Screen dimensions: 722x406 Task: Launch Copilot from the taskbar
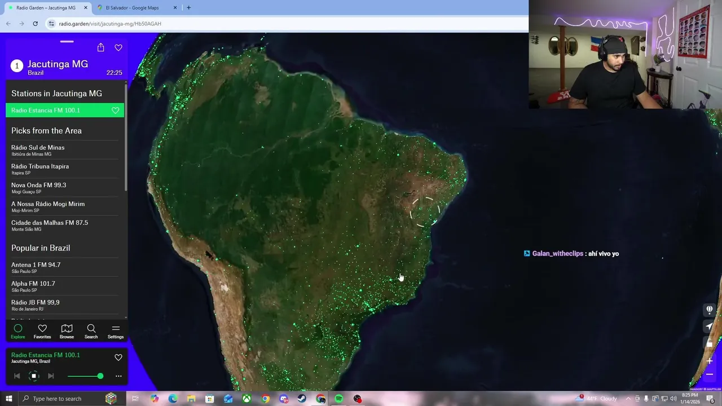[x=154, y=399]
